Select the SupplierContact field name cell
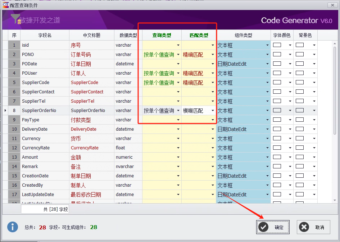Viewport: 340px width, 242px height. [45, 92]
